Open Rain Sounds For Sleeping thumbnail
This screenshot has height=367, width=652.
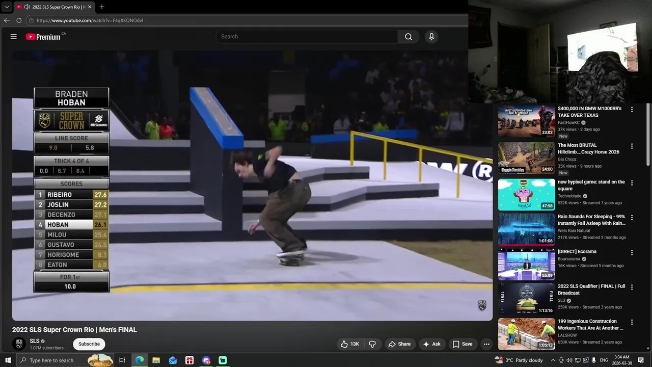(527, 229)
